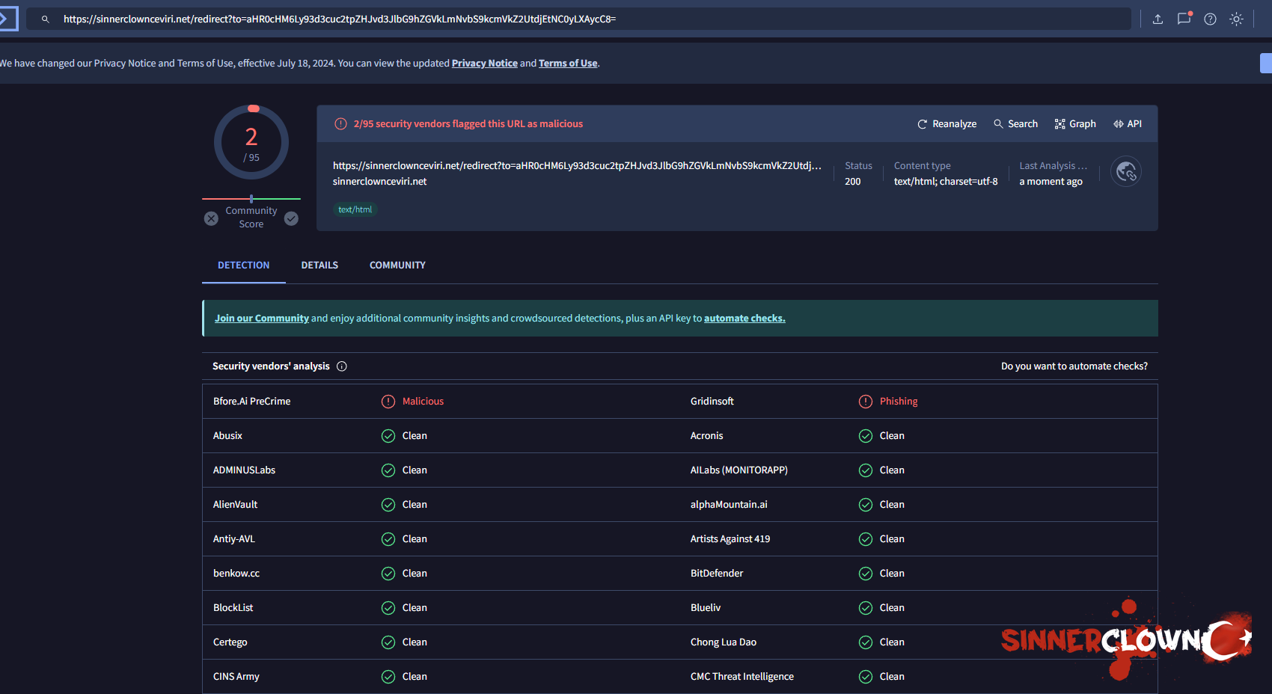Click the URL search input field
Image resolution: width=1272 pixels, height=694 pixels.
[584, 19]
